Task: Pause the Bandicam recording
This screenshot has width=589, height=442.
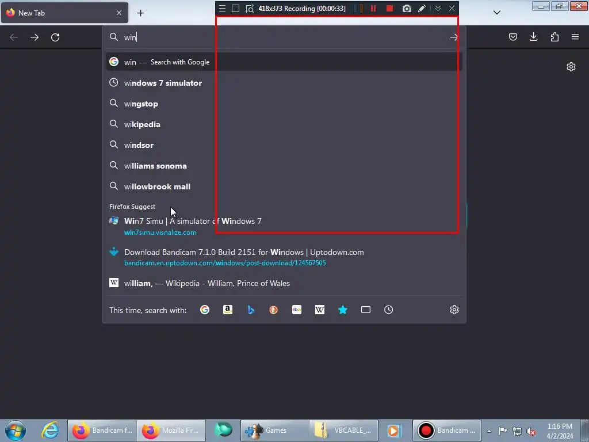Action: [373, 8]
